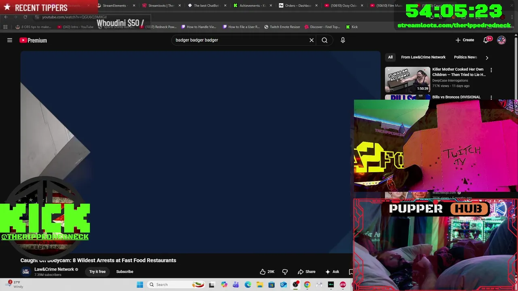
Task: Open the Law&Crime Network channel name link
Action: point(54,269)
